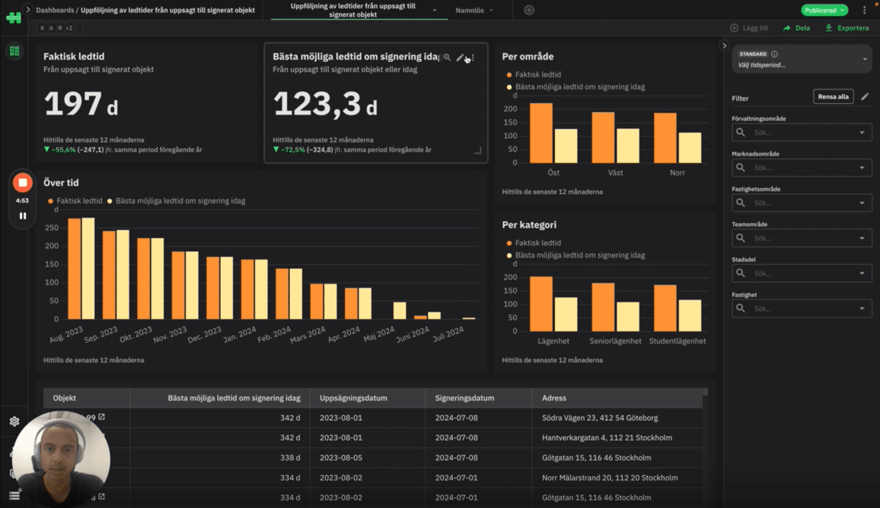
Task: Edit the Bästa möjliga ledtid card with pencil
Action: [459, 58]
